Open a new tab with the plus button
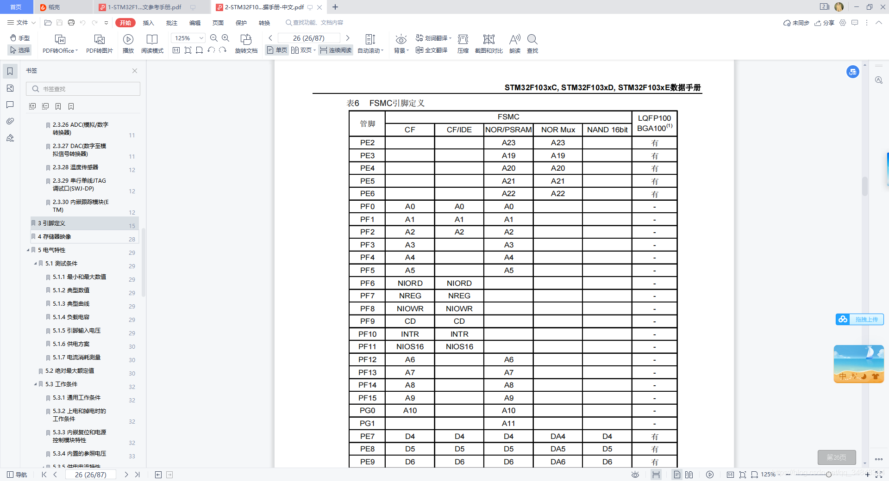This screenshot has height=481, width=889. (x=335, y=7)
